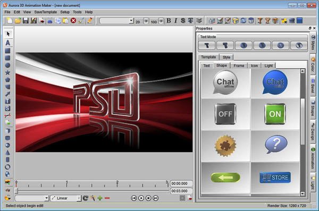Image resolution: width=319 pixels, height=211 pixels.
Task: Open the Tools menu
Action: coord(77,12)
